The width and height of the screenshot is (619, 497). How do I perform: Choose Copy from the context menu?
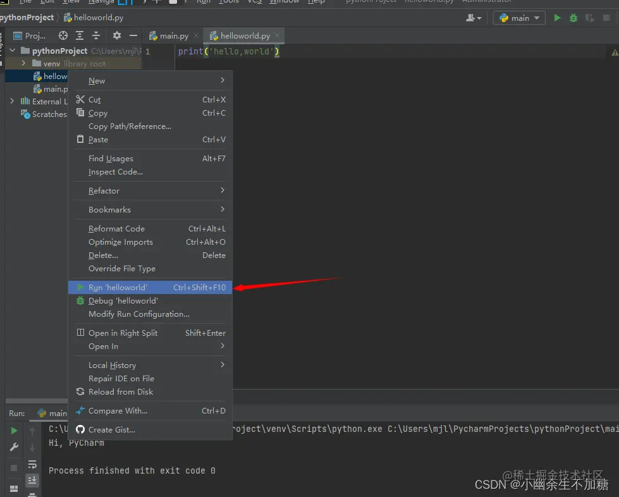coord(150,113)
